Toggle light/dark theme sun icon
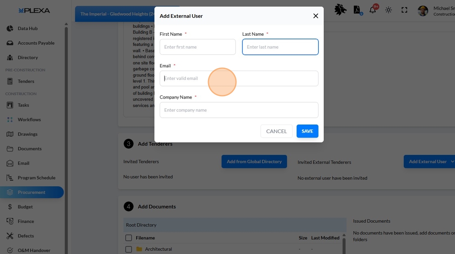 [x=388, y=10]
